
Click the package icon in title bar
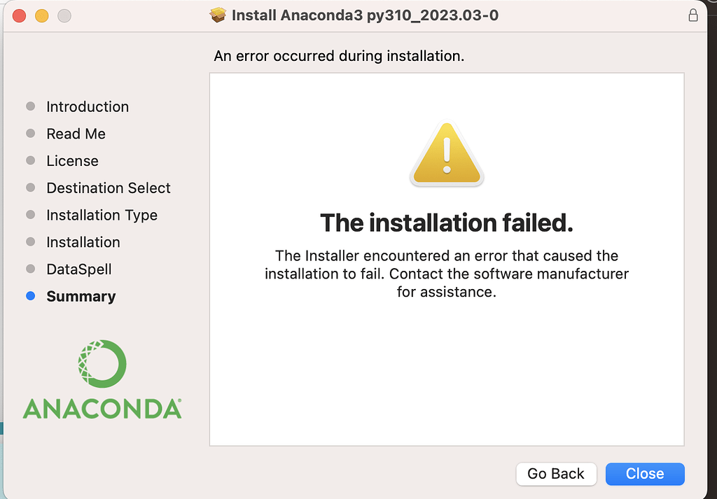219,15
